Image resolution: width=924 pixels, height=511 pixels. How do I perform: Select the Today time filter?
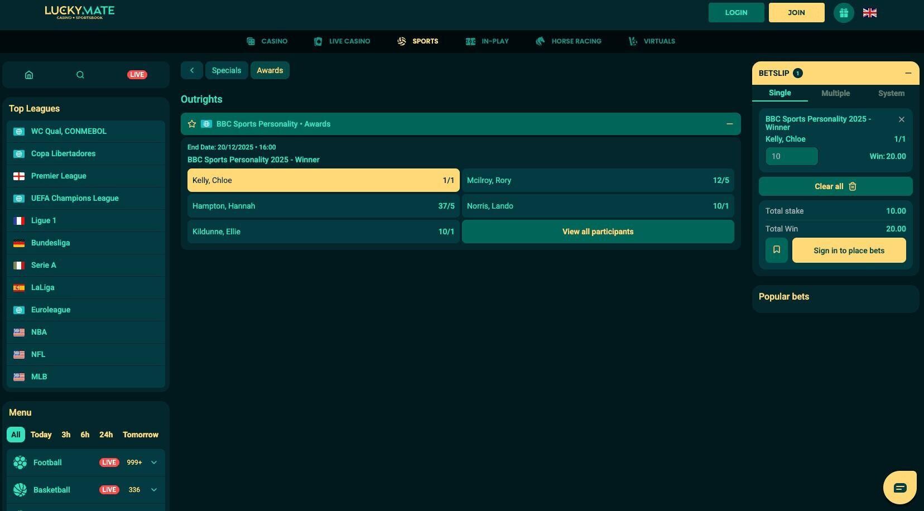tap(41, 435)
